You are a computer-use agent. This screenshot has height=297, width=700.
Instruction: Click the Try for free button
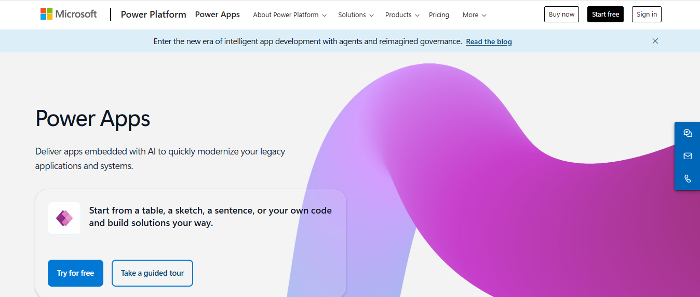(75, 273)
